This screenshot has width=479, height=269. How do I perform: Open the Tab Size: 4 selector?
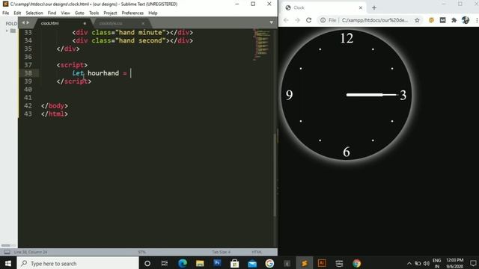222,252
